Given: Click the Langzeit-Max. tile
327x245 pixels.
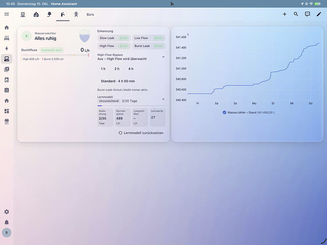Looking at the screenshot, I should click(140, 117).
